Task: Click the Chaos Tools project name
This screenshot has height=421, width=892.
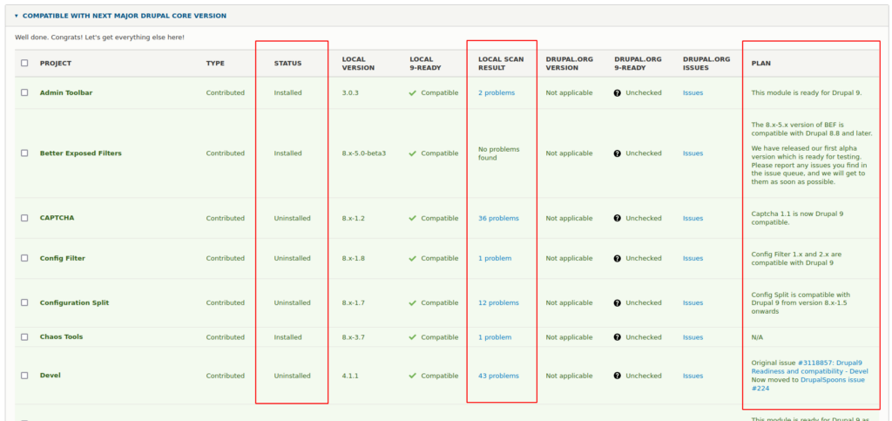Action: click(x=62, y=336)
